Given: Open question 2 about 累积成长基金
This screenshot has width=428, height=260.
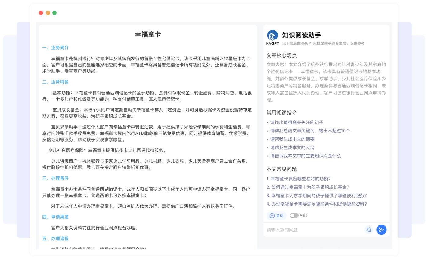Looking at the screenshot, I should tap(308, 187).
